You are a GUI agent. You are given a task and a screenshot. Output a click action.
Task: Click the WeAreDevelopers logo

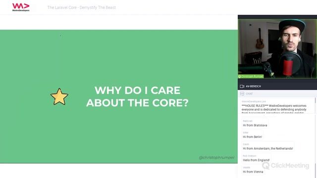pos(21,7)
